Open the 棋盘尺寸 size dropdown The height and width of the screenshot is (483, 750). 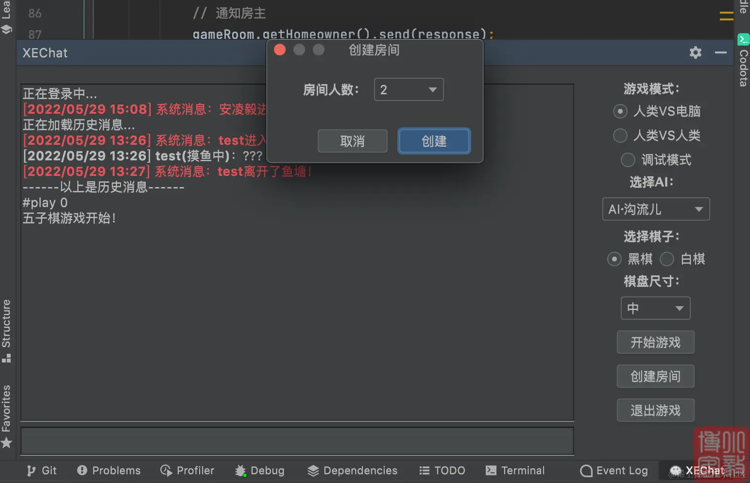click(655, 308)
